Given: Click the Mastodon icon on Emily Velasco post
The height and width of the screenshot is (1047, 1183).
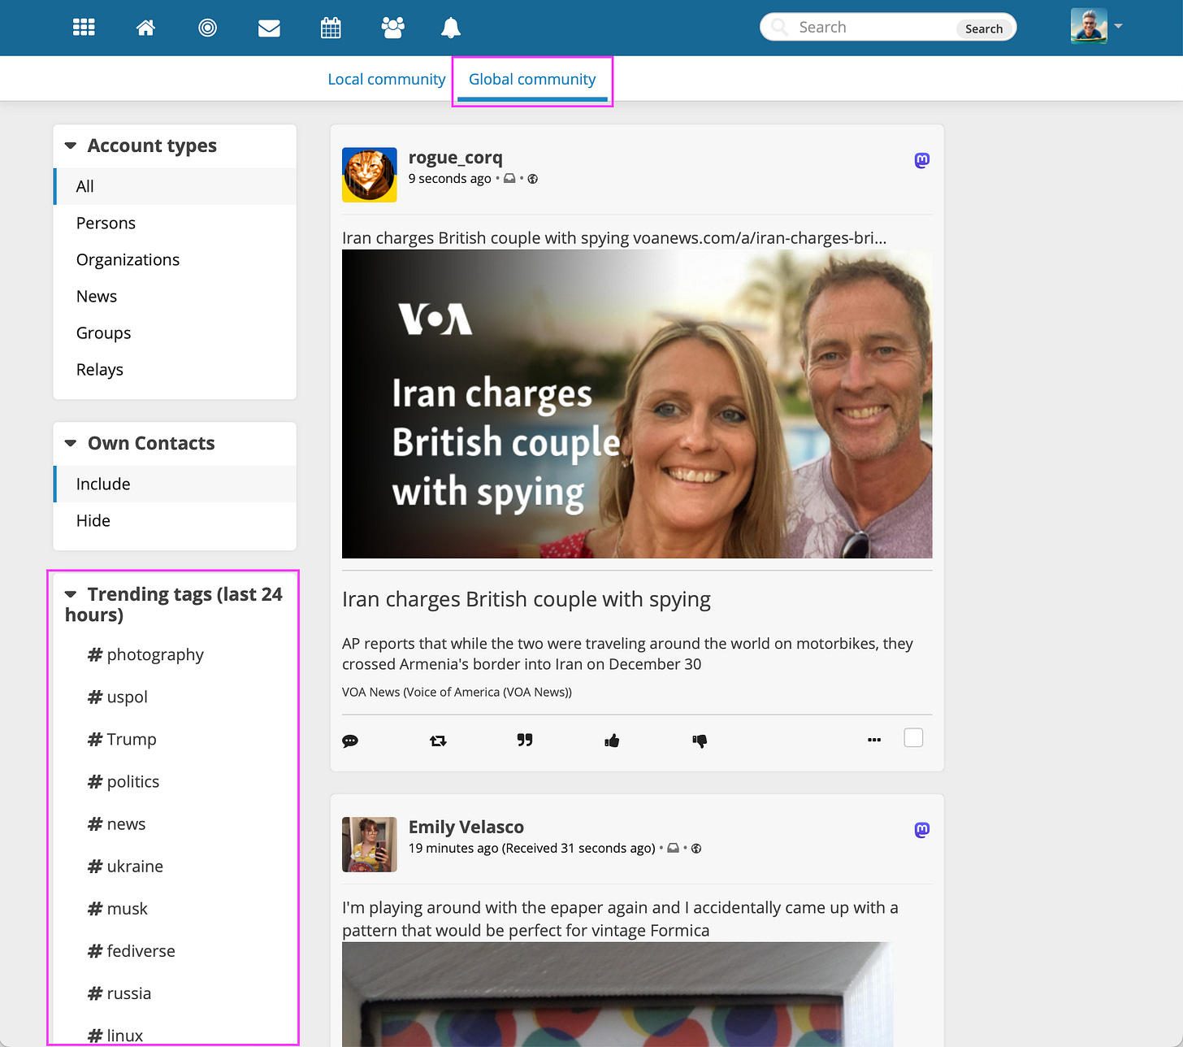Looking at the screenshot, I should pyautogui.click(x=921, y=830).
